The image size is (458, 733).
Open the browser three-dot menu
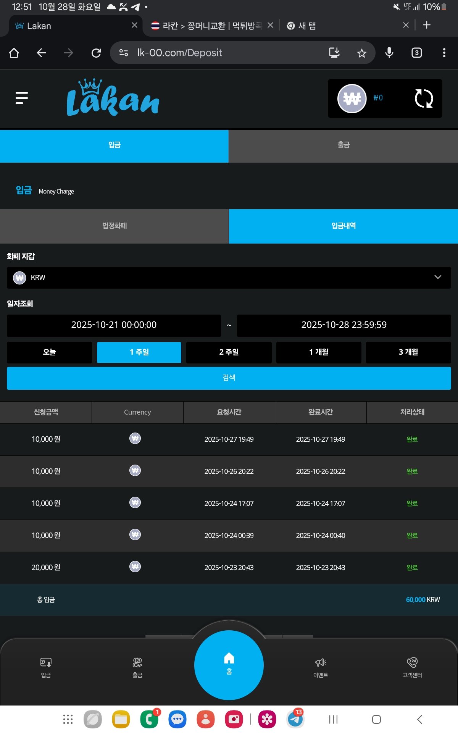444,53
